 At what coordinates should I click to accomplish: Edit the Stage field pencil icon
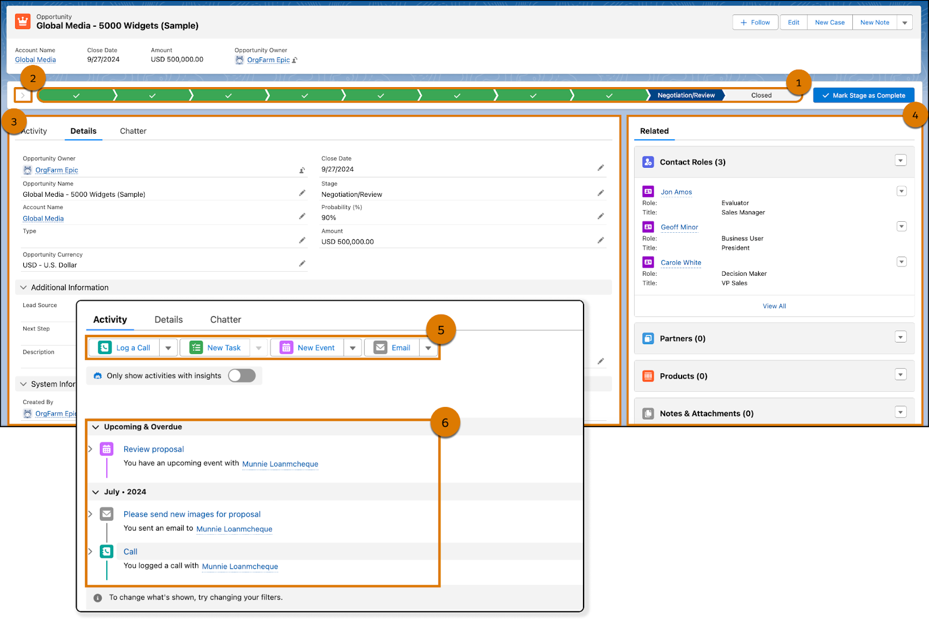(x=600, y=193)
